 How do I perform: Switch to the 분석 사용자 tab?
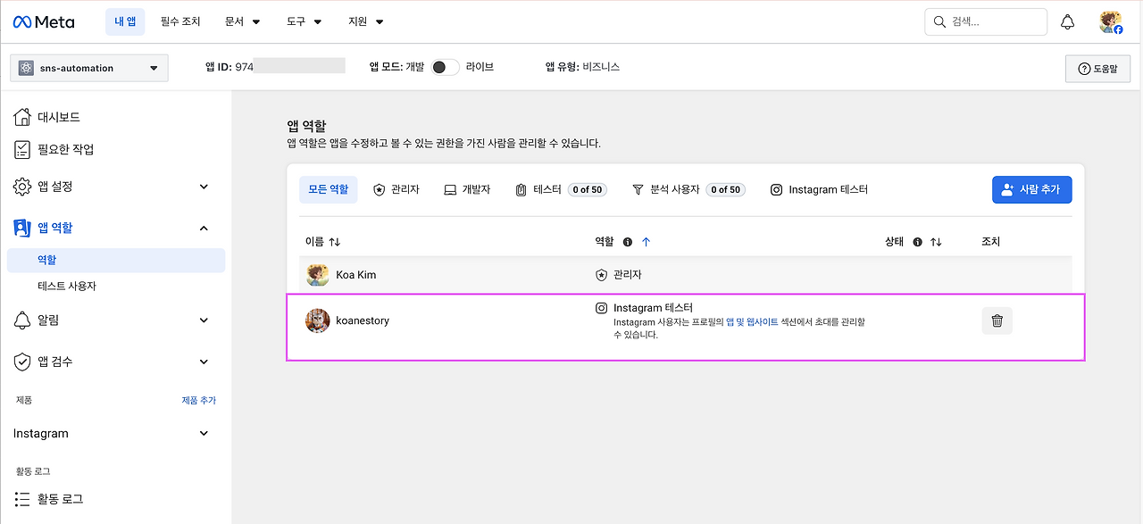click(x=688, y=189)
